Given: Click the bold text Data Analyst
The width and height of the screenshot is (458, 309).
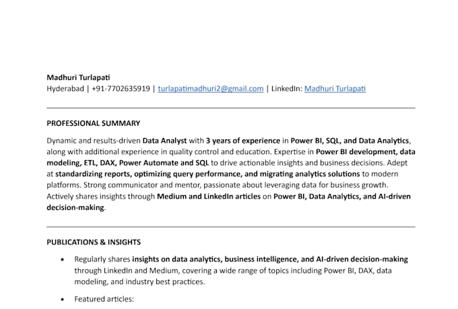Looking at the screenshot, I should pyautogui.click(x=164, y=141).
